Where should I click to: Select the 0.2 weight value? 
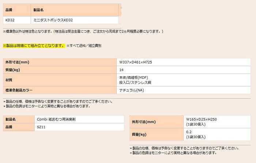[189, 132]
